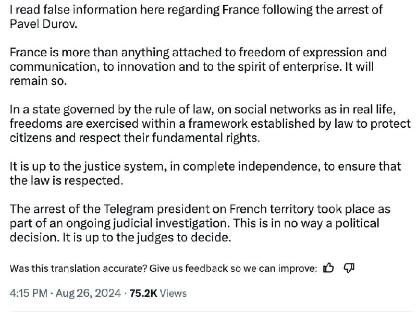Click the word "Views" in the post footer

click(173, 294)
